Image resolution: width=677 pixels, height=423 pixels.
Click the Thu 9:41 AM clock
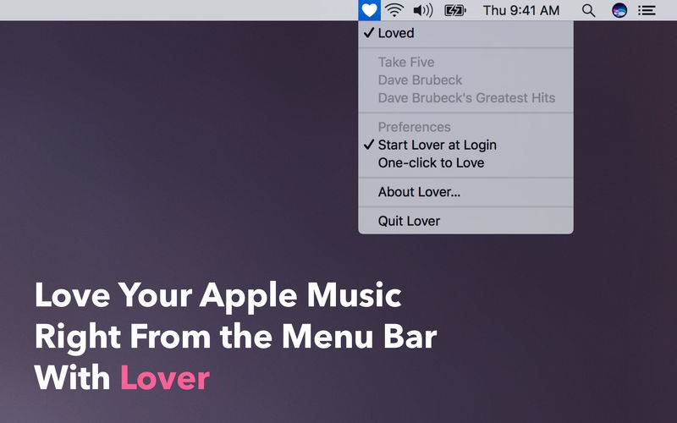tap(521, 10)
